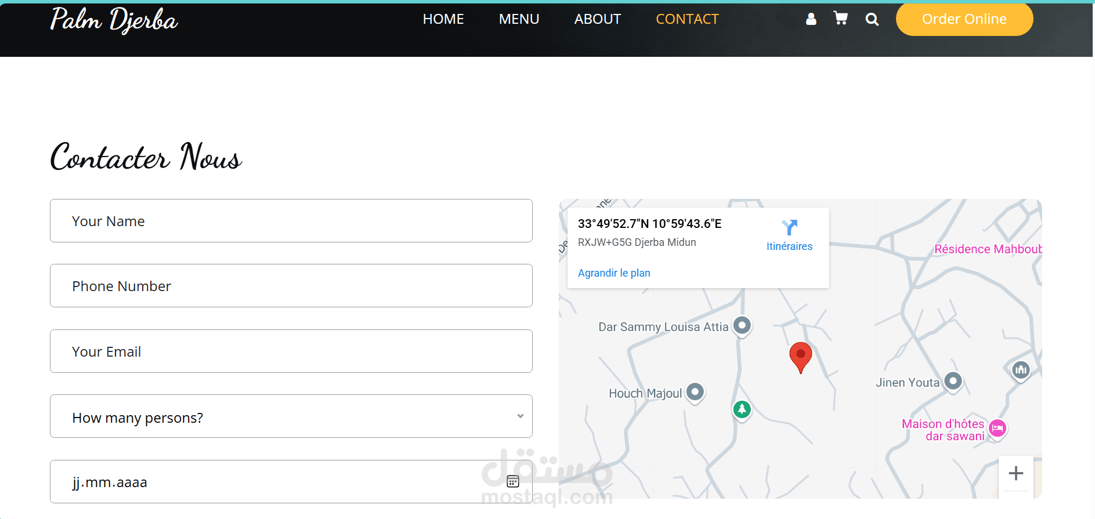The image size is (1095, 519).
Task: Focus the Phone Number field
Action: pyautogui.click(x=291, y=286)
